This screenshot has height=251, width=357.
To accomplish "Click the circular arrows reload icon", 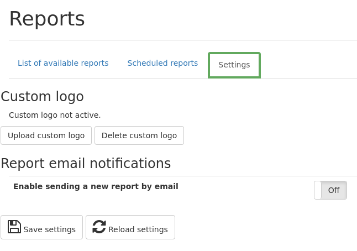I will point(99,227).
